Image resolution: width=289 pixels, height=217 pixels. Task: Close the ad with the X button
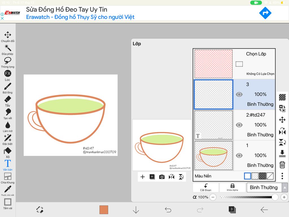click(x=2, y=18)
